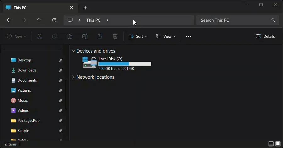283x148 pixels.
Task: Click This PC breadcrumb in address bar
Action: [x=93, y=20]
